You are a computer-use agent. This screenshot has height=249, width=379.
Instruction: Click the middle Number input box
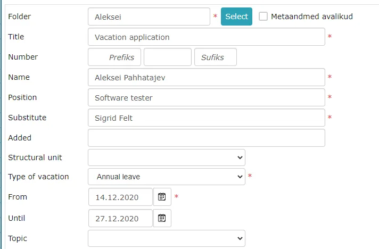click(x=168, y=57)
